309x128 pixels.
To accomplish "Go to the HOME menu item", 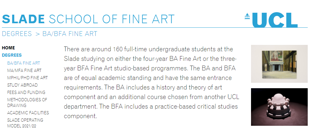I will point(8,48).
